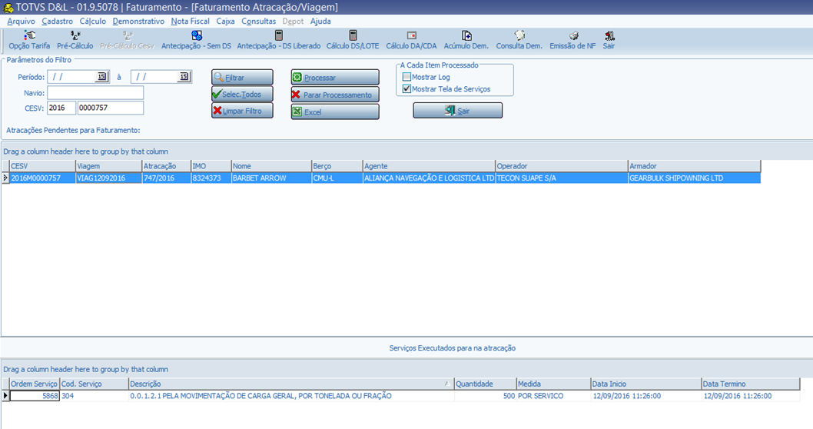Open the Caixa menu
This screenshot has height=429, width=813.
click(226, 22)
